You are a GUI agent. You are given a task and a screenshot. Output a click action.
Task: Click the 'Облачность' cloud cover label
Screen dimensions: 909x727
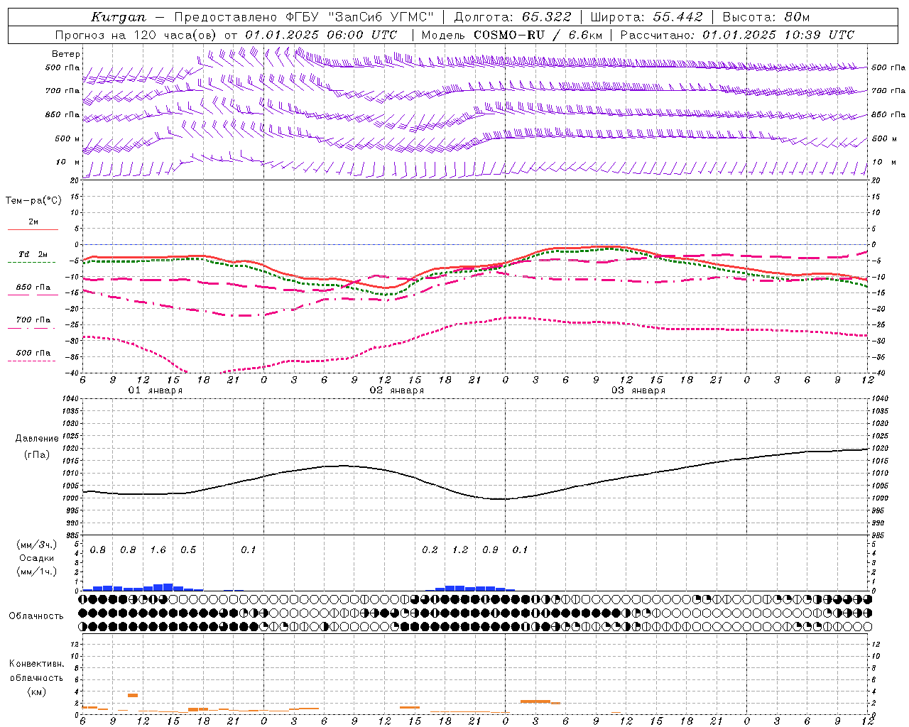(x=36, y=616)
